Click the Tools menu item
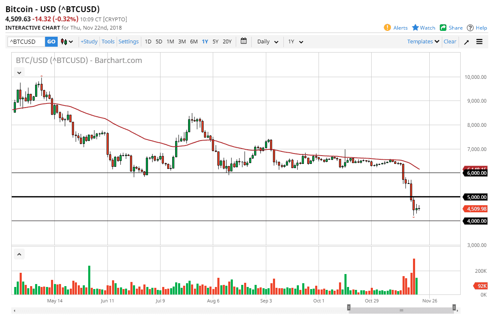Image resolution: width=492 pixels, height=317 pixels. pyautogui.click(x=108, y=41)
